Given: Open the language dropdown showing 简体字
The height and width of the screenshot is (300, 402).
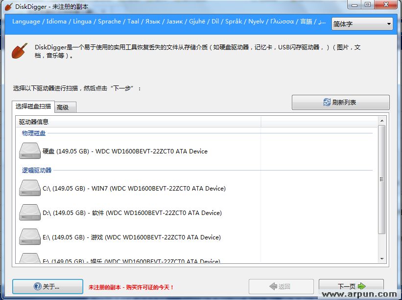Looking at the screenshot, I should tap(362, 24).
